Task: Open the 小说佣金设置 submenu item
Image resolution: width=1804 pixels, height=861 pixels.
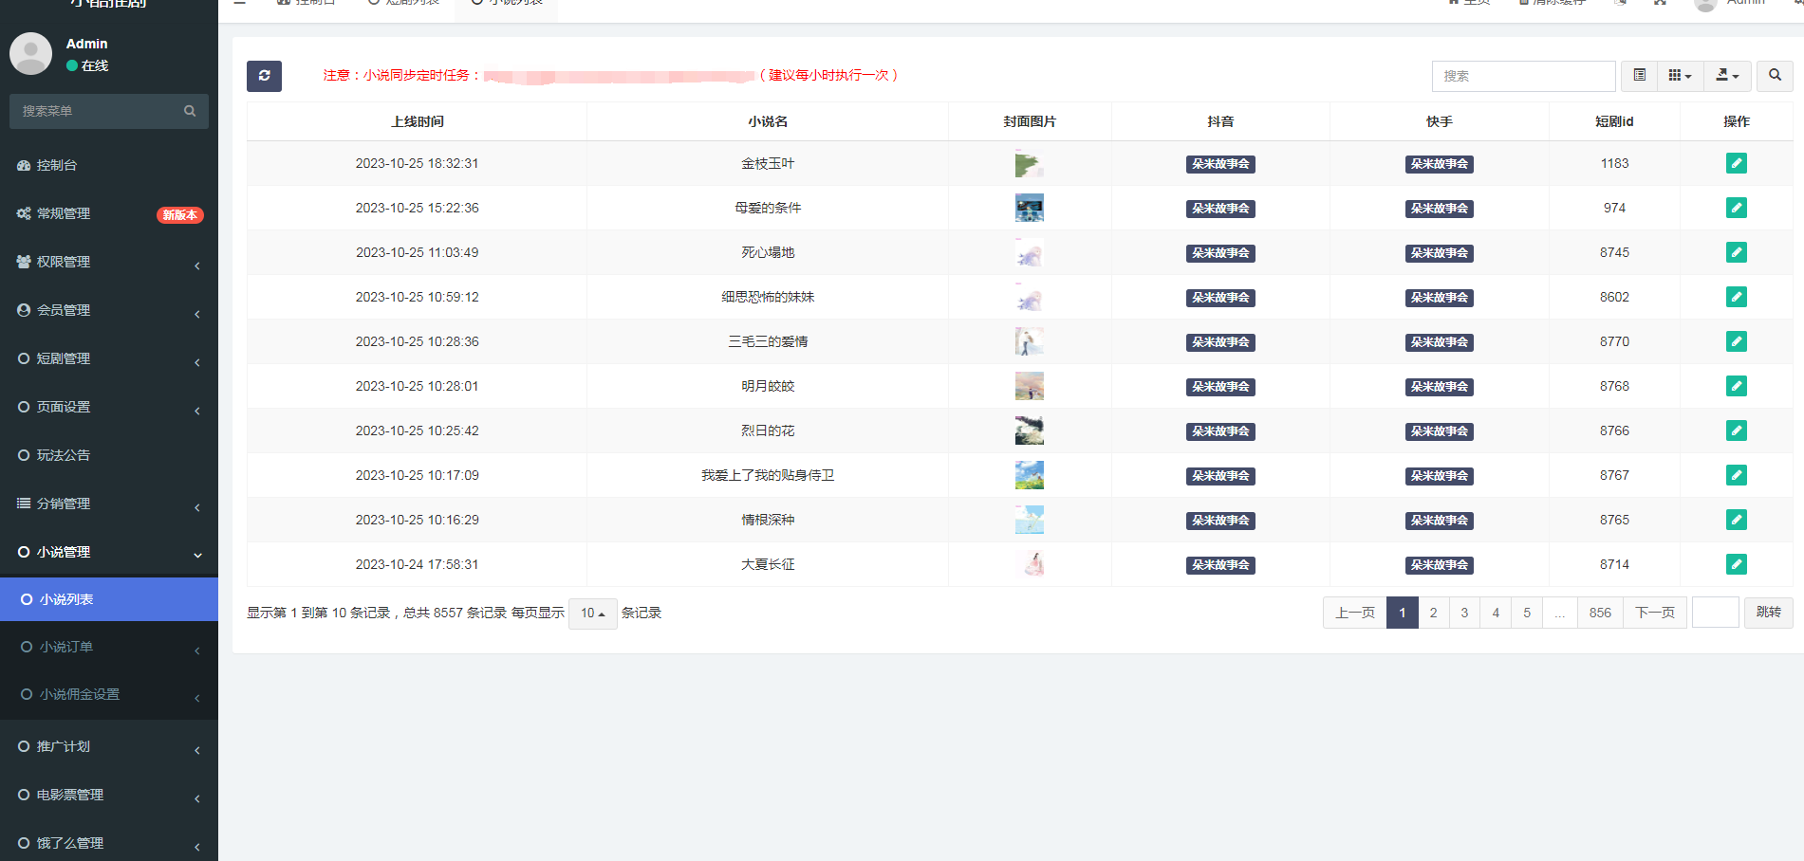Action: tap(80, 695)
